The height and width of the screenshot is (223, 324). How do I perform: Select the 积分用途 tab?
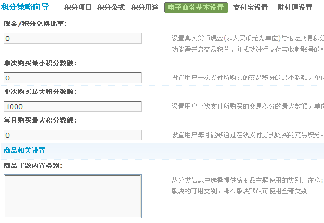click(x=144, y=8)
